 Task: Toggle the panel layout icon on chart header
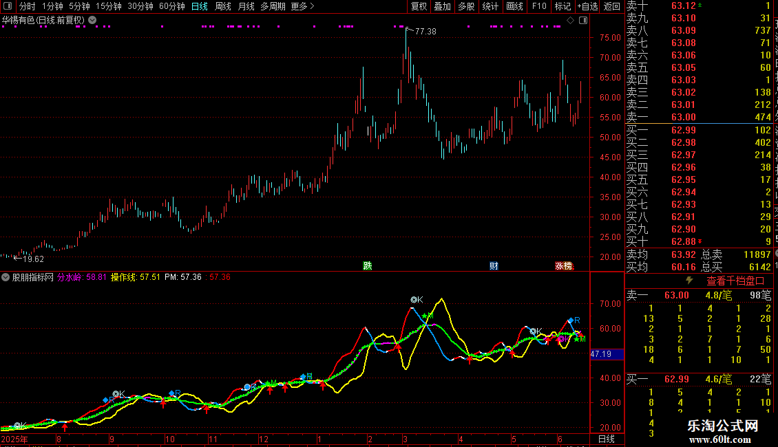click(583, 21)
